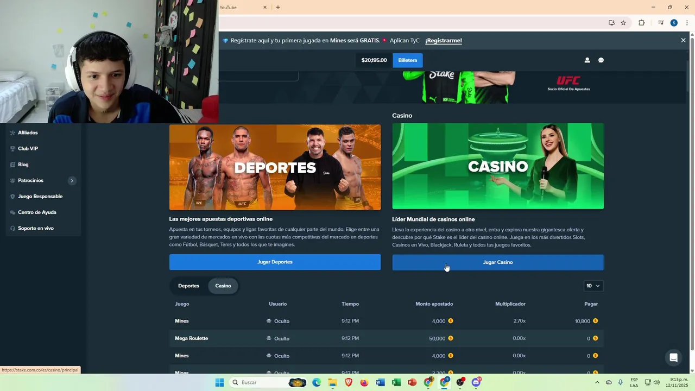Open Chrome's three-dot menu
Image resolution: width=695 pixels, height=391 pixels.
tap(687, 23)
